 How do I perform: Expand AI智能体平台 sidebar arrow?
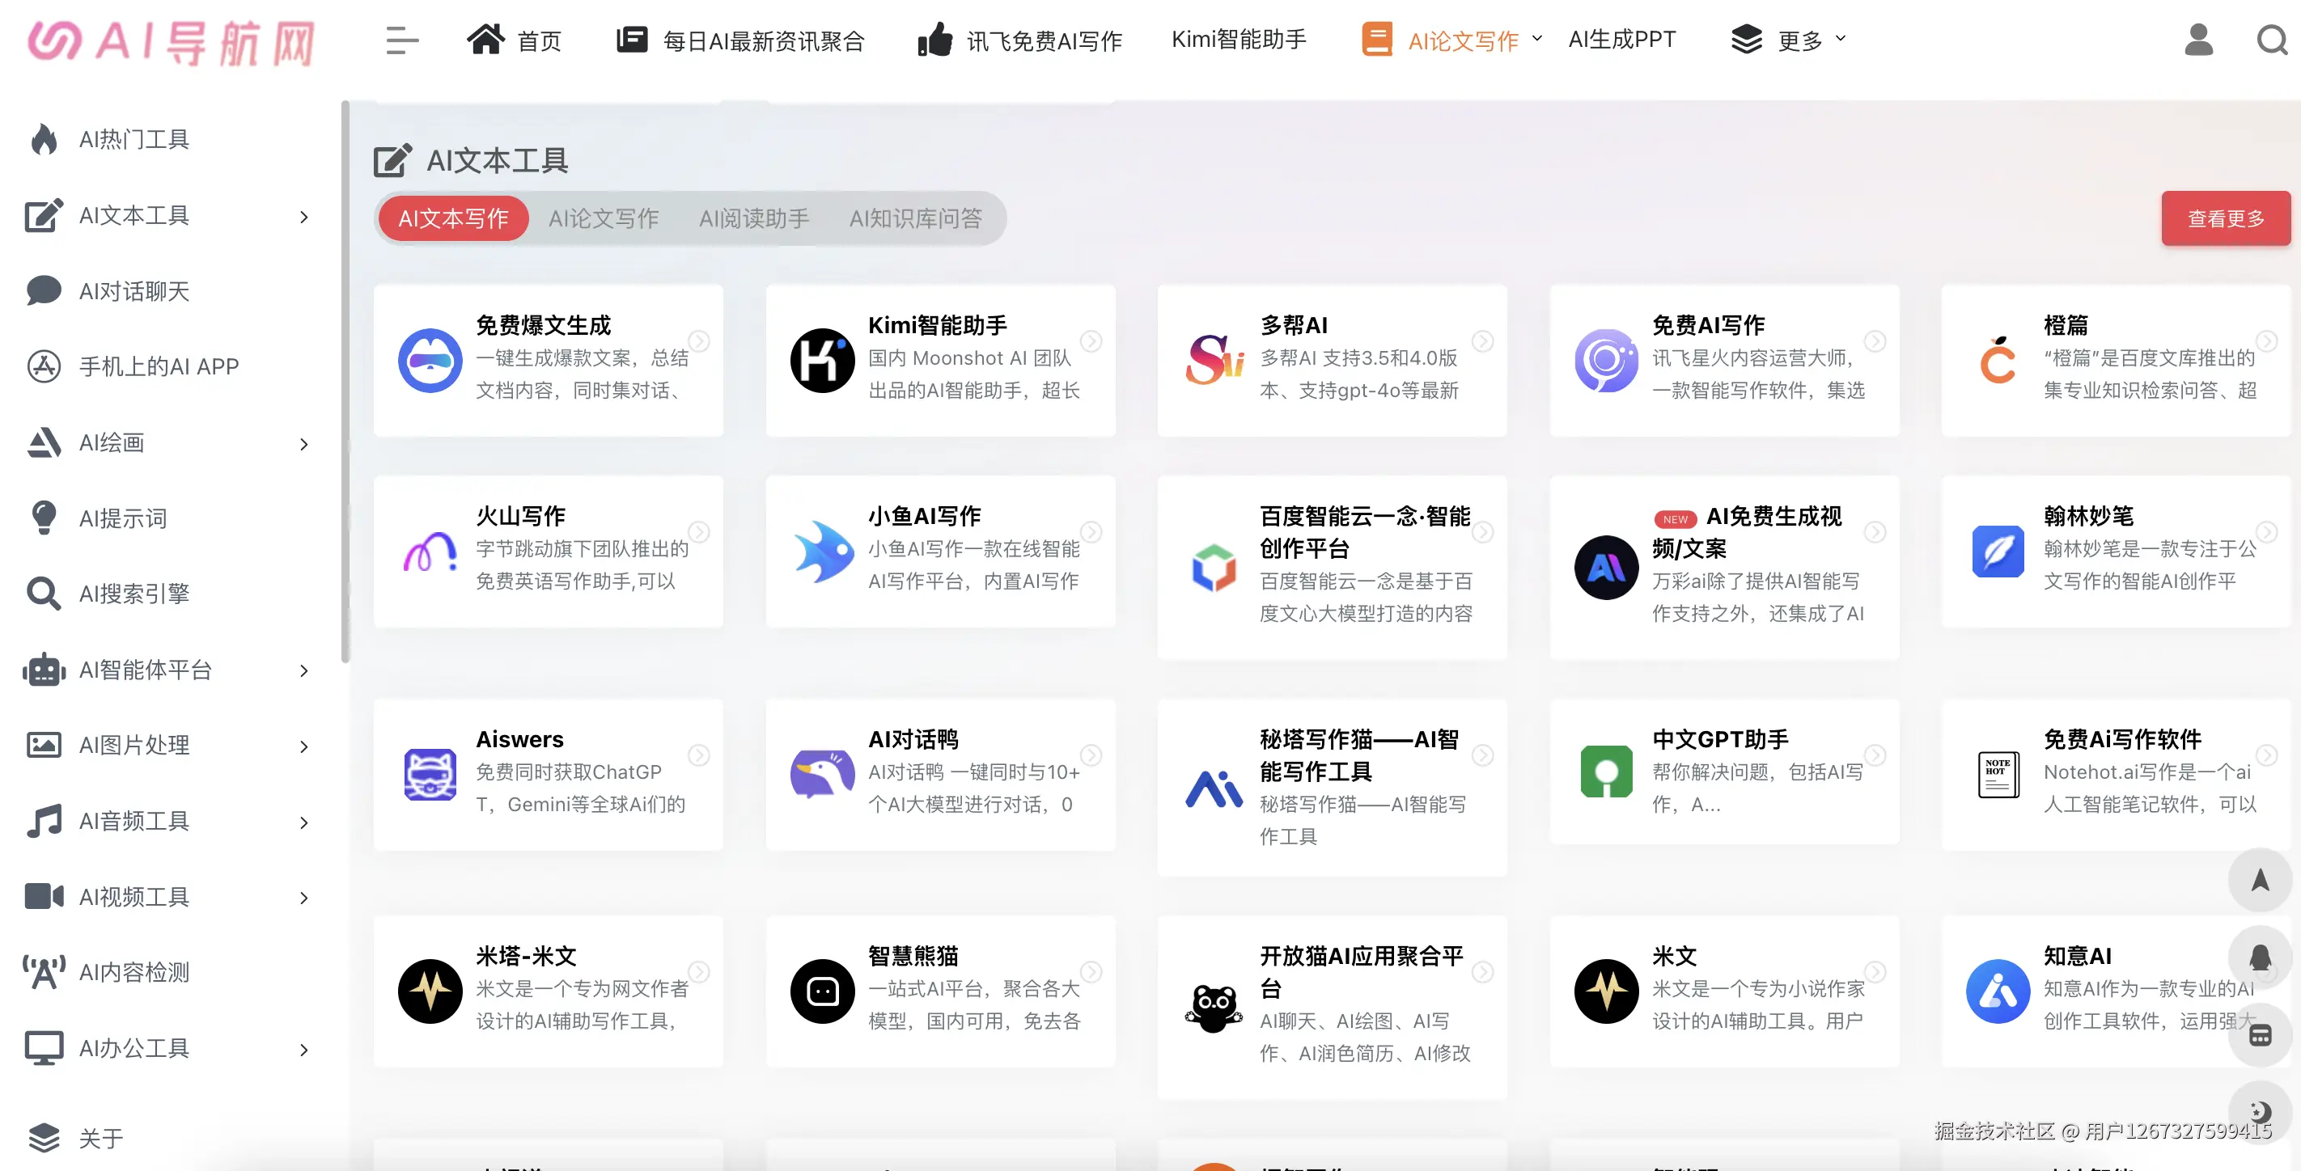303,670
